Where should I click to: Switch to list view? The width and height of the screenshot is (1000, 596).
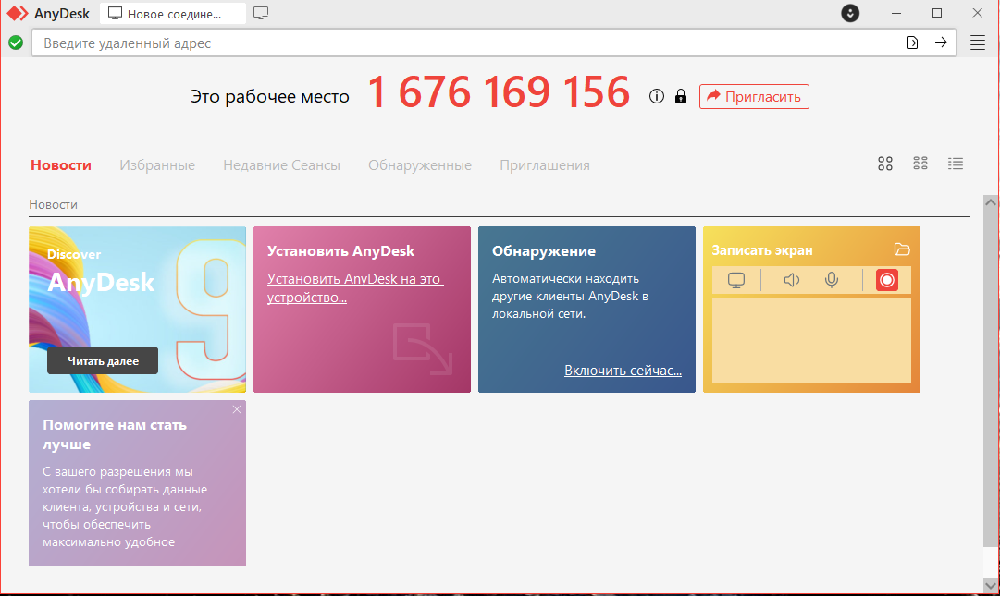(956, 164)
